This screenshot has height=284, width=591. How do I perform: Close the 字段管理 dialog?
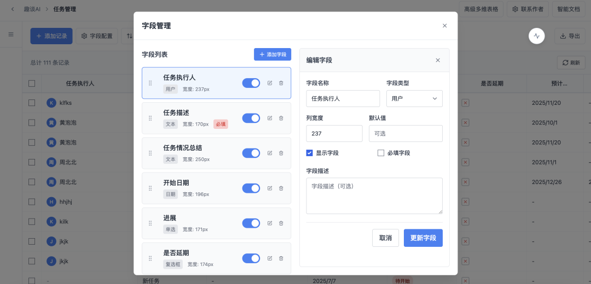click(445, 26)
